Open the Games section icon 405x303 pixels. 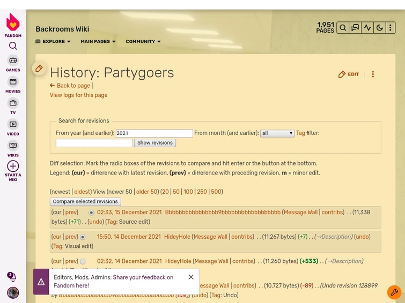coord(13,60)
